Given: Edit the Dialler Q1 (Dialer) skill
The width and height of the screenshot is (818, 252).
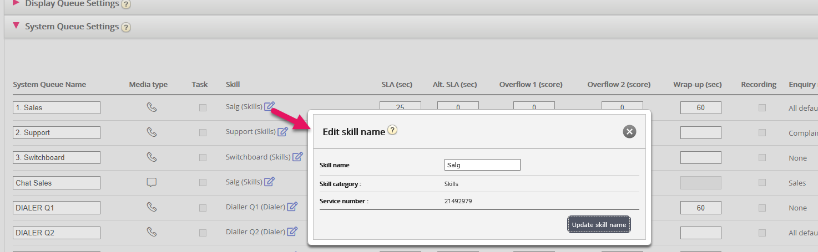Looking at the screenshot, I should (292, 207).
